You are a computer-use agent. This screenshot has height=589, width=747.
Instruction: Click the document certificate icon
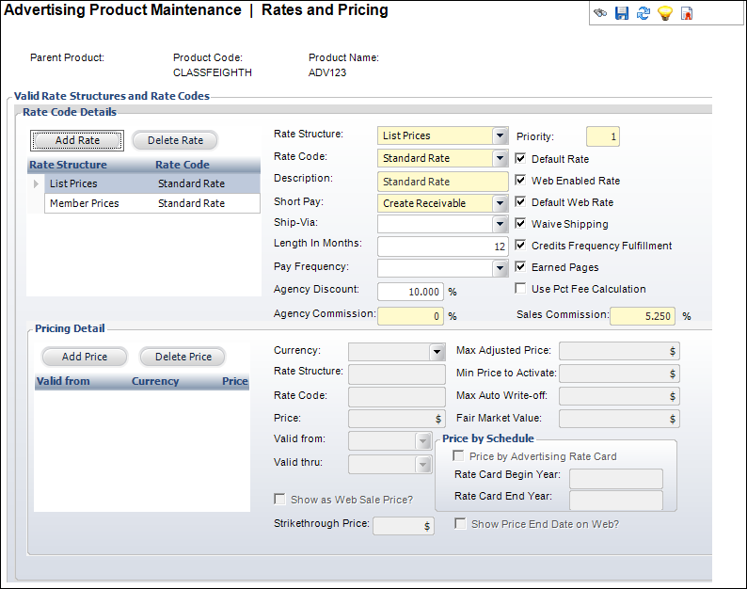point(687,13)
